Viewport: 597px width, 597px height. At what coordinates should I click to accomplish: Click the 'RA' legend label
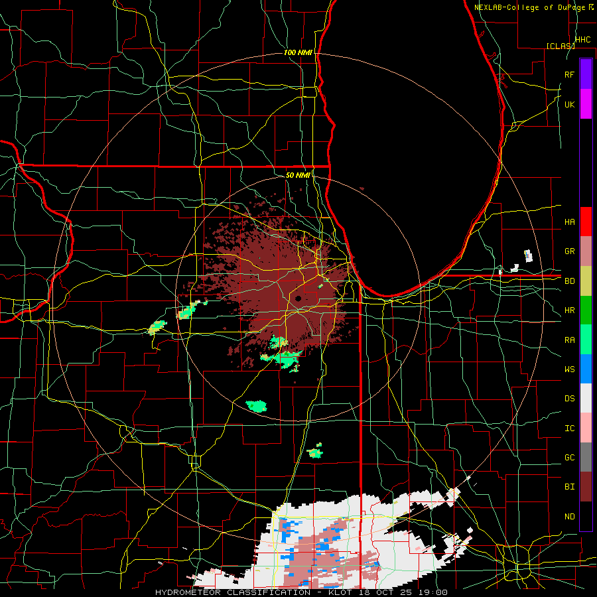[569, 340]
